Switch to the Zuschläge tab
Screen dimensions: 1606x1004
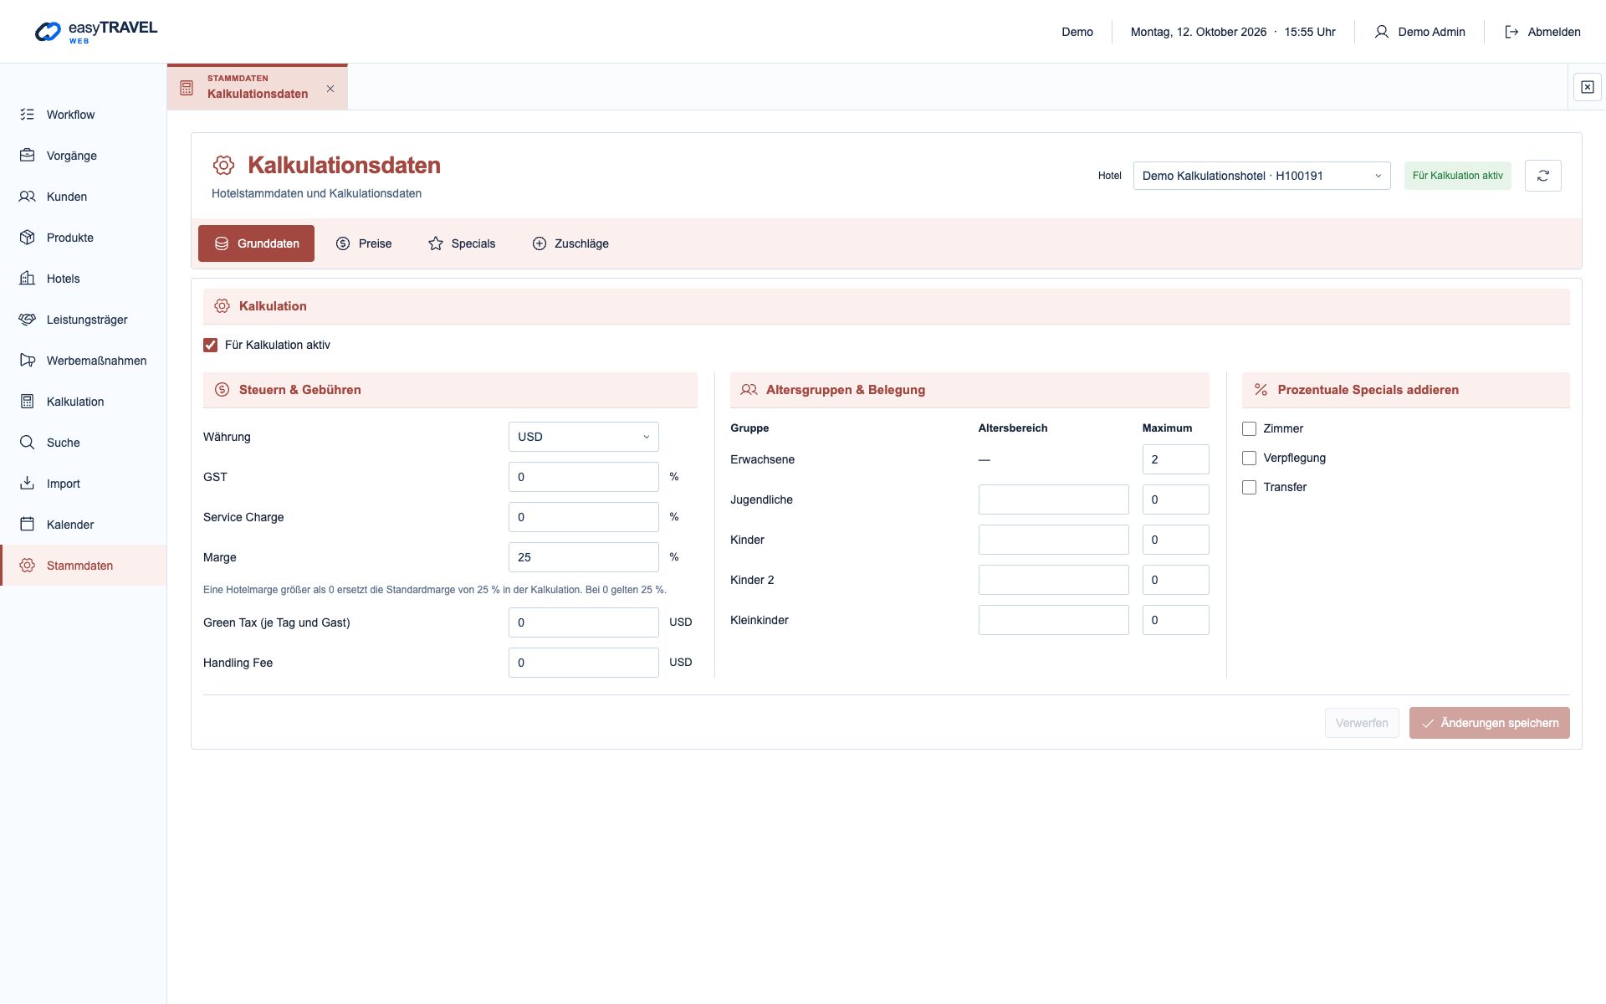(570, 243)
